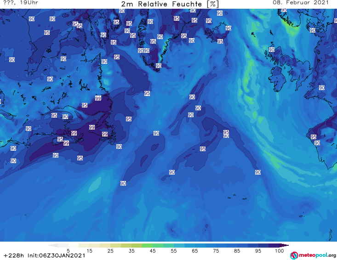Click the date '08. Februar 2021'
This screenshot has width=337, height=260.
301,3
